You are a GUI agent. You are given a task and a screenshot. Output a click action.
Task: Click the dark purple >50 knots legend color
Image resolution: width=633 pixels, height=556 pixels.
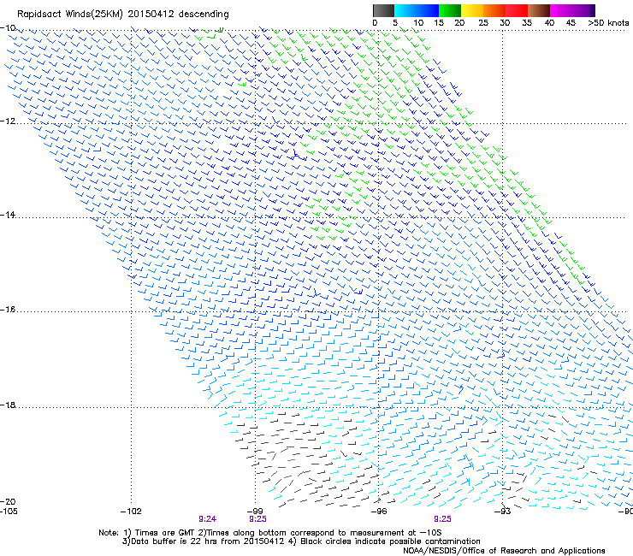point(593,10)
